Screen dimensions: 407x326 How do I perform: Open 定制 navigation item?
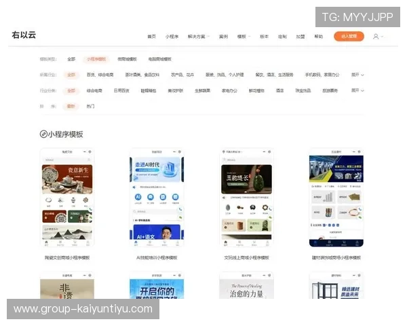pos(282,37)
